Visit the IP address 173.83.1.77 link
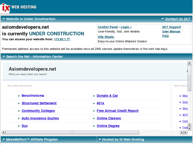The image size is (193, 145). point(62,39)
